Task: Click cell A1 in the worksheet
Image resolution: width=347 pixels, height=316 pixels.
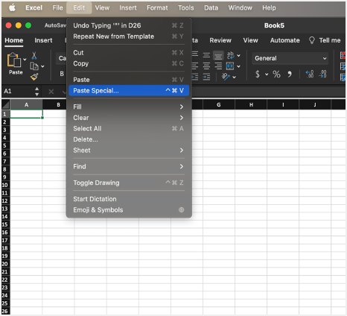Action: tap(26, 114)
